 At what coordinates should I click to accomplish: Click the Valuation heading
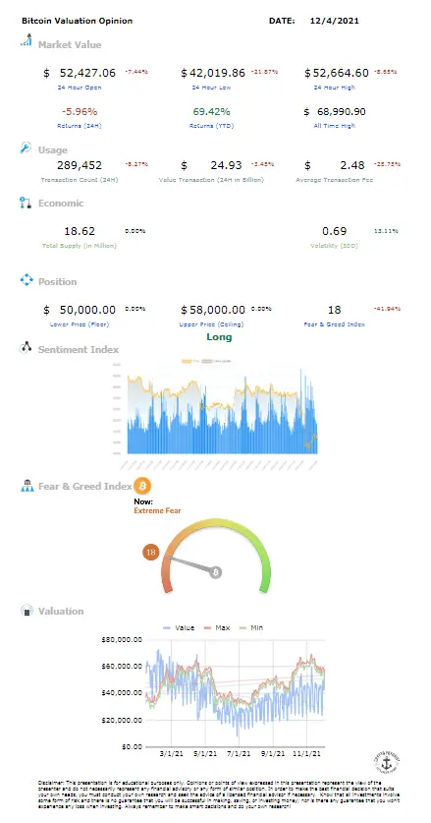[x=61, y=611]
